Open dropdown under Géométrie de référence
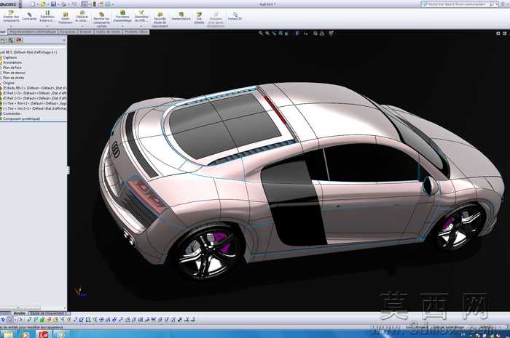 [141, 25]
